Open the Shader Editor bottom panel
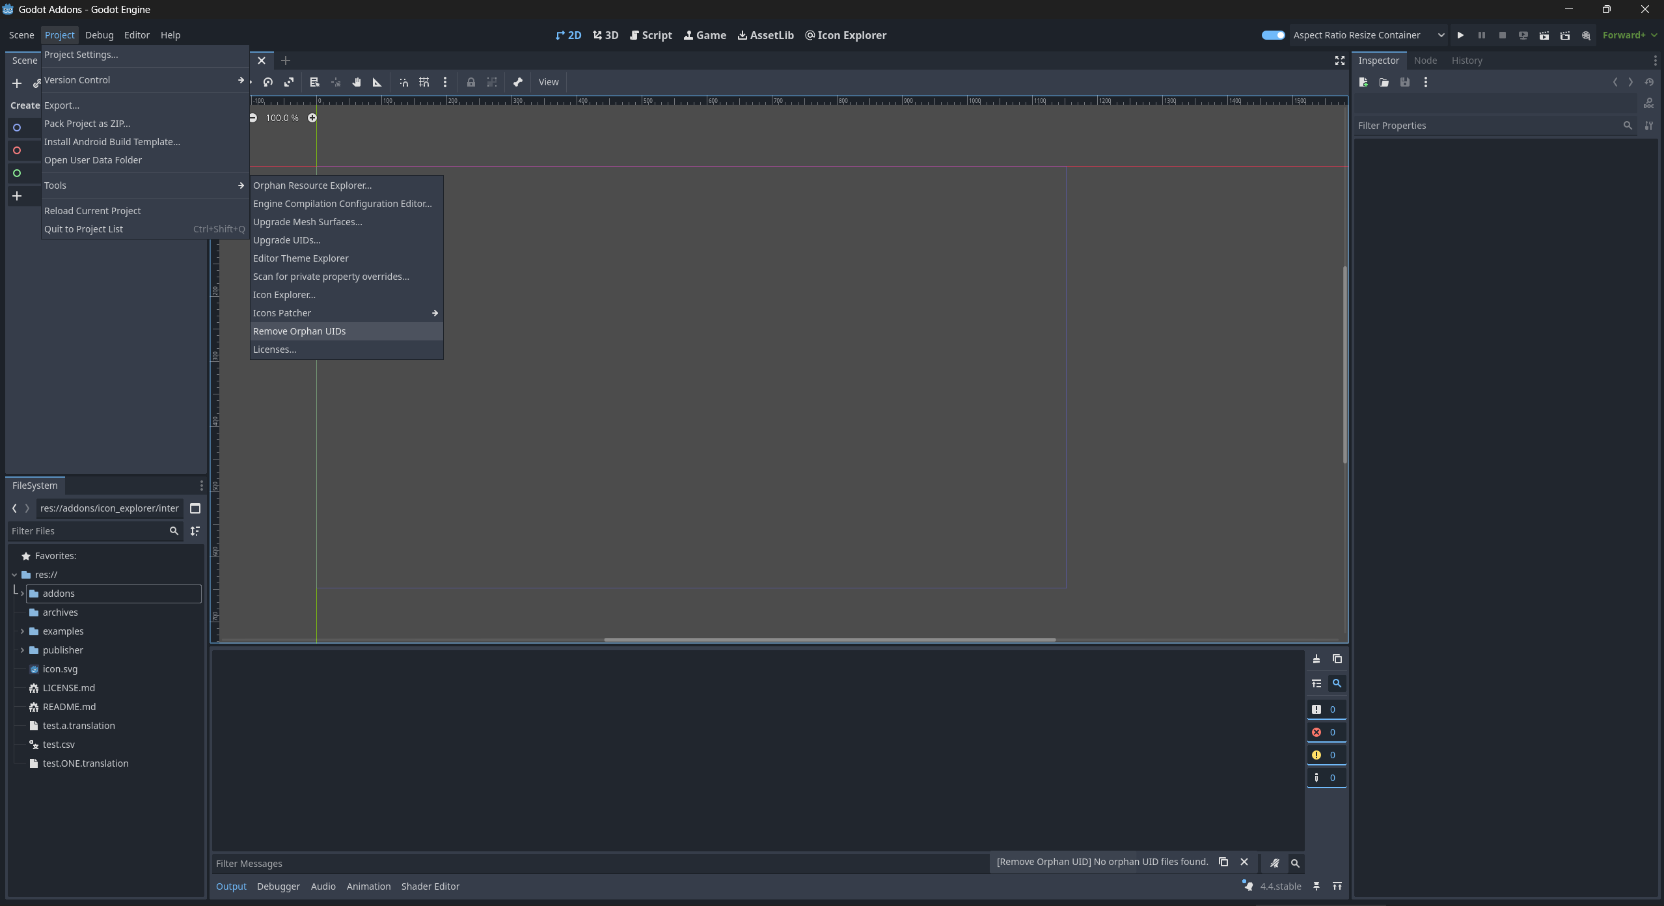 pos(430,886)
